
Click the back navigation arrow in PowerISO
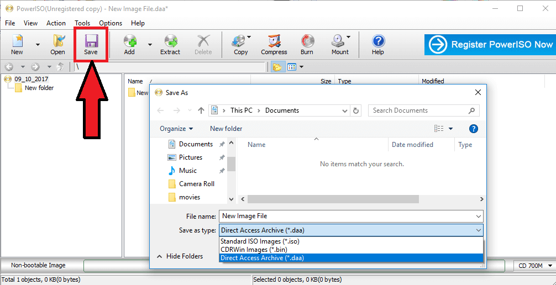coord(9,67)
